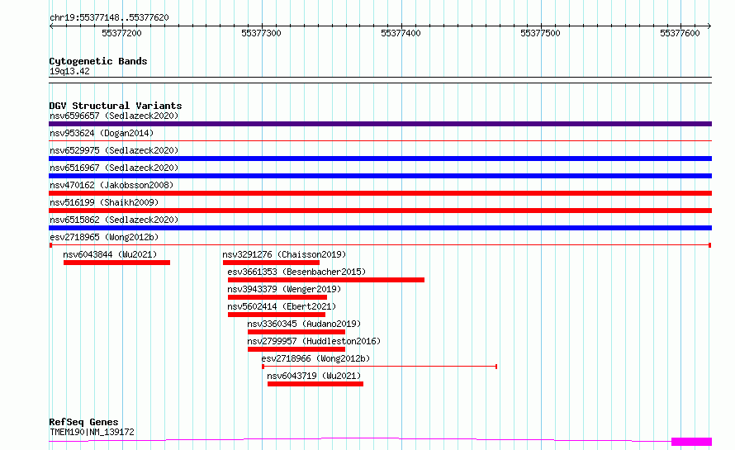This screenshot has height=450, width=735.
Task: Select the dark purple nsv6596657 variant bar
Action: (x=380, y=124)
